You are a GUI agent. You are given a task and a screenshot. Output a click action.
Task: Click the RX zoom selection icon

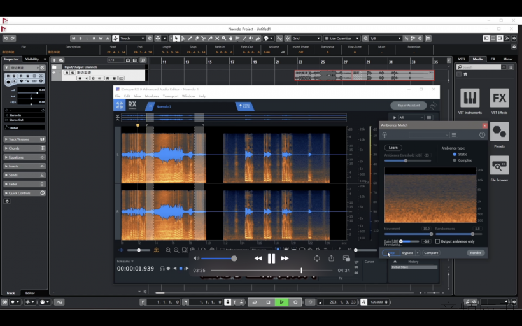coord(185,250)
